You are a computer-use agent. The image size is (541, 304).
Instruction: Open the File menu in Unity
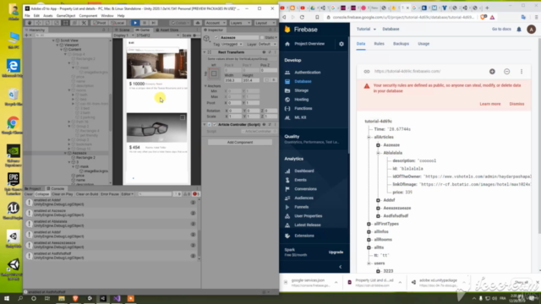[x=27, y=15]
